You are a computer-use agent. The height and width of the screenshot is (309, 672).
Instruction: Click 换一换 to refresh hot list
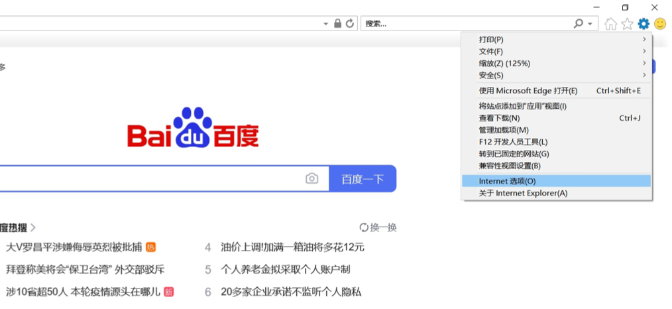click(x=384, y=227)
